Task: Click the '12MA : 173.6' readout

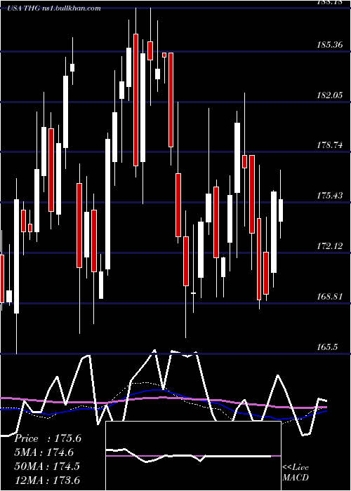Action: (x=47, y=480)
